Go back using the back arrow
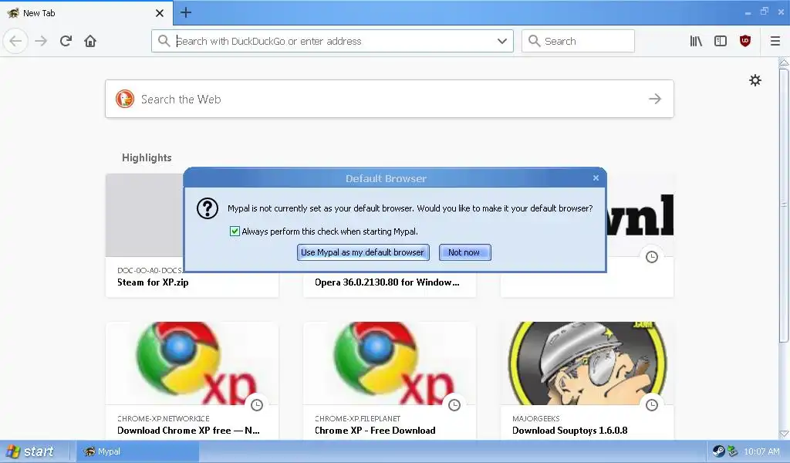790x463 pixels. (15, 41)
